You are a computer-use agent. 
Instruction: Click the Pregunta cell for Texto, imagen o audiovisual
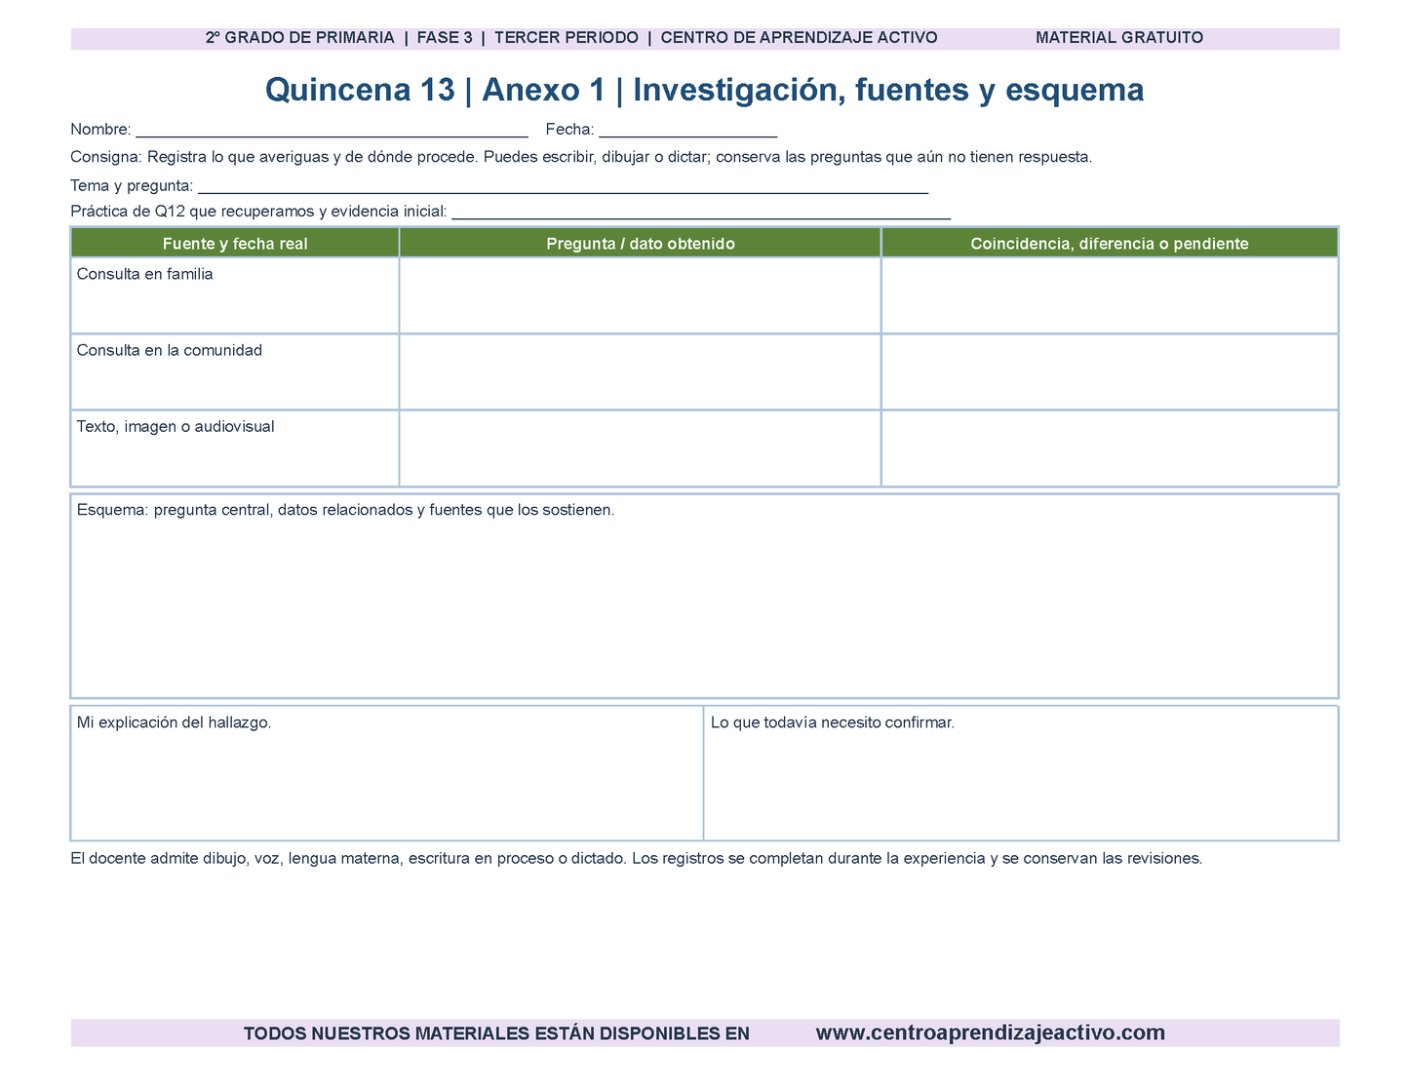[x=641, y=447]
